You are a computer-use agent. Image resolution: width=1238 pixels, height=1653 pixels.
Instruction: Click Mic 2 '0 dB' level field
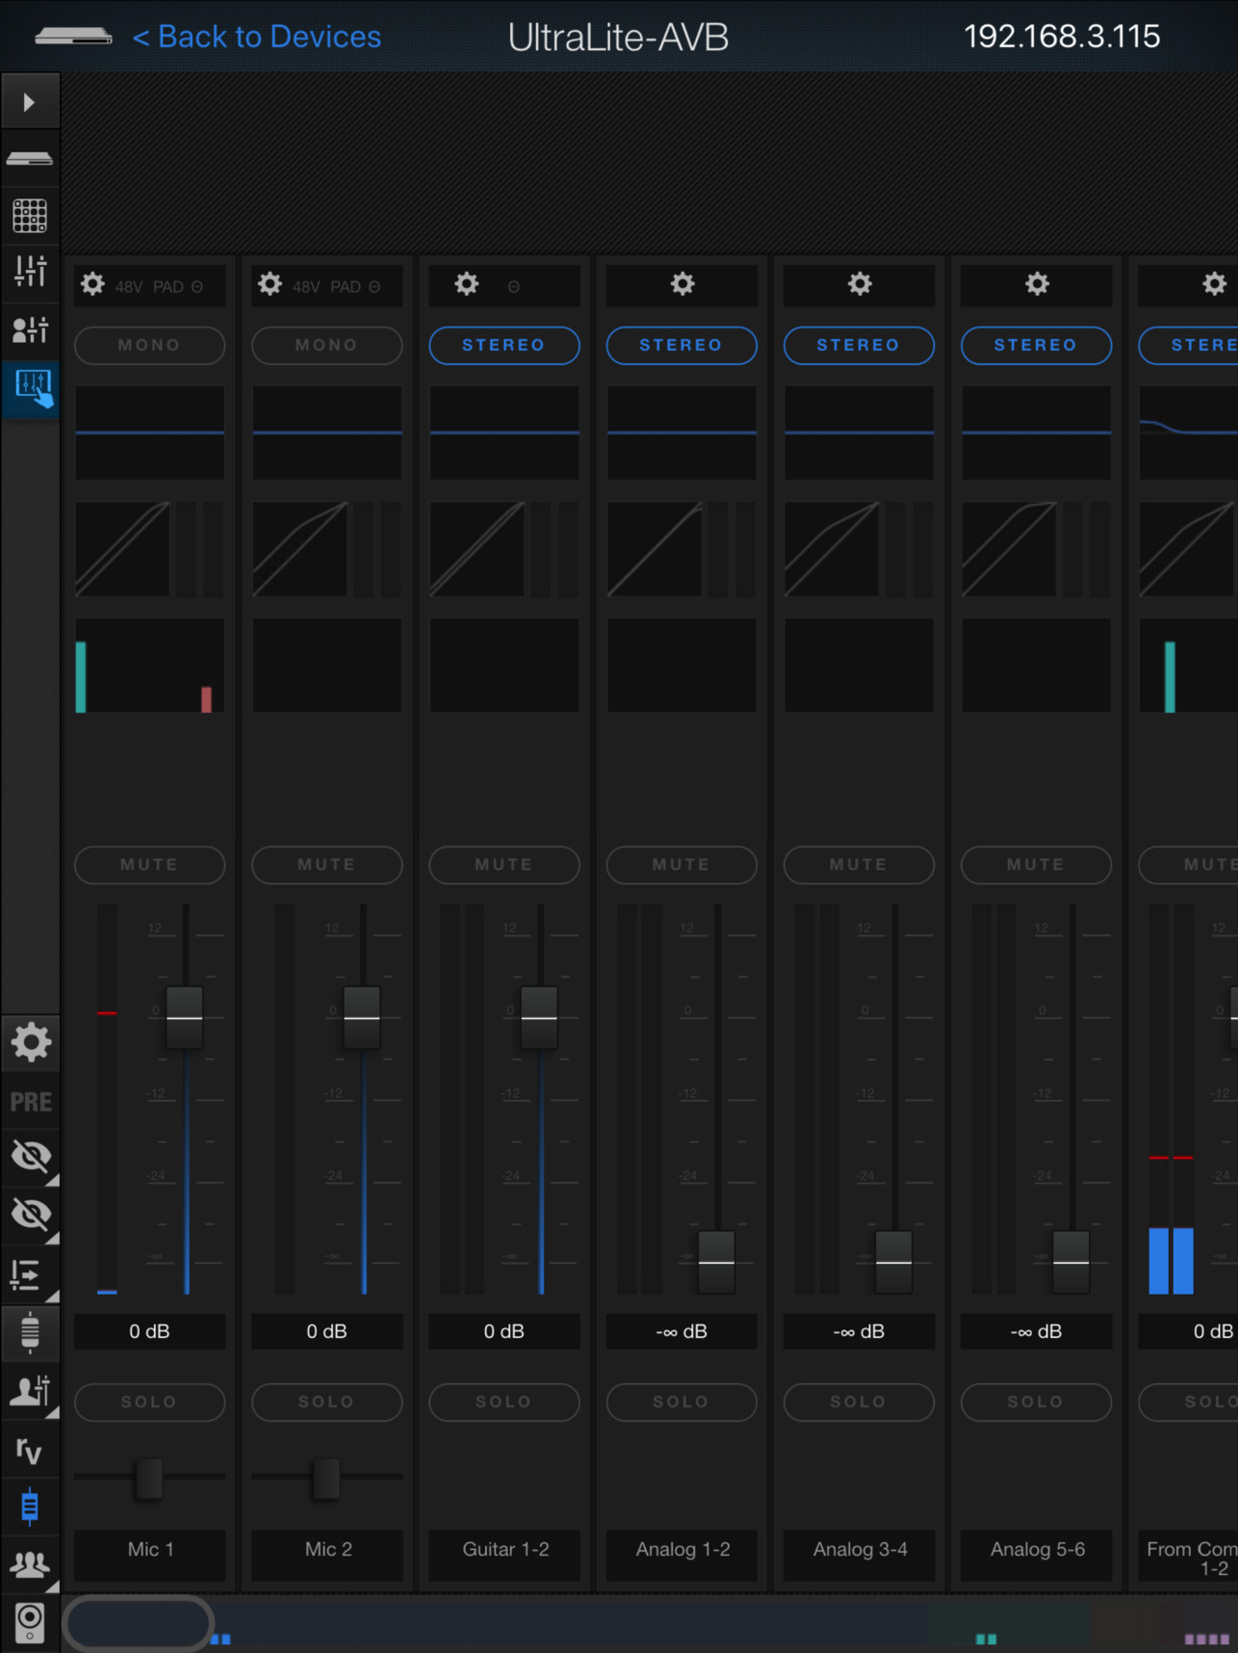click(326, 1331)
